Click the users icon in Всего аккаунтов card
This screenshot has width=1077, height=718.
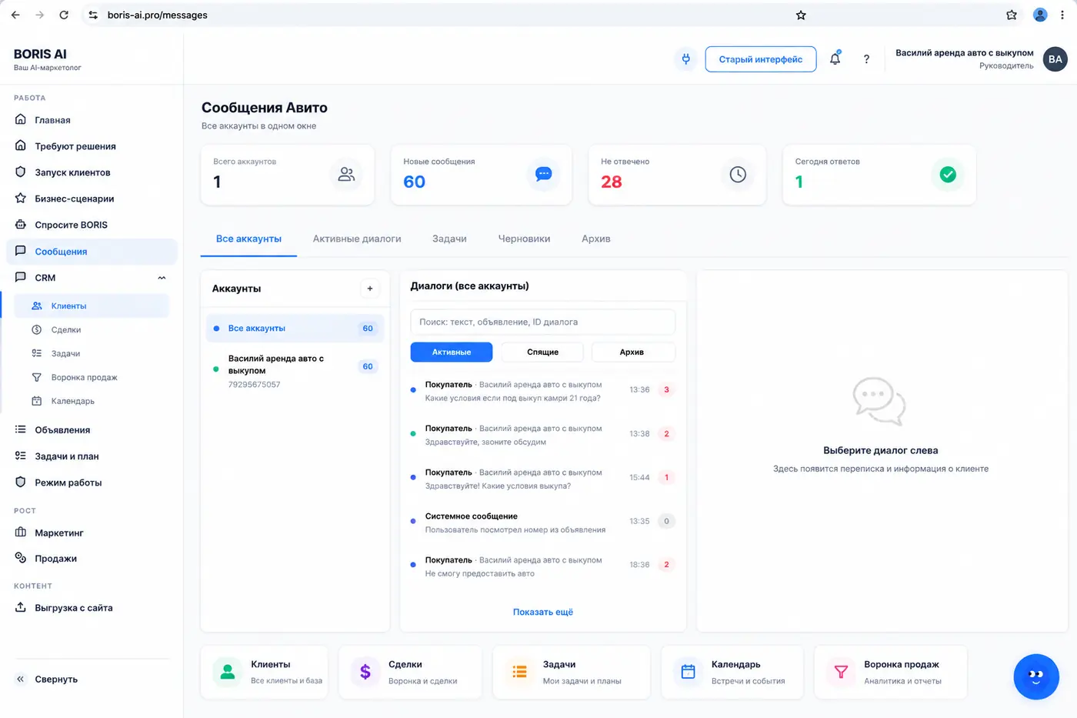pyautogui.click(x=346, y=175)
